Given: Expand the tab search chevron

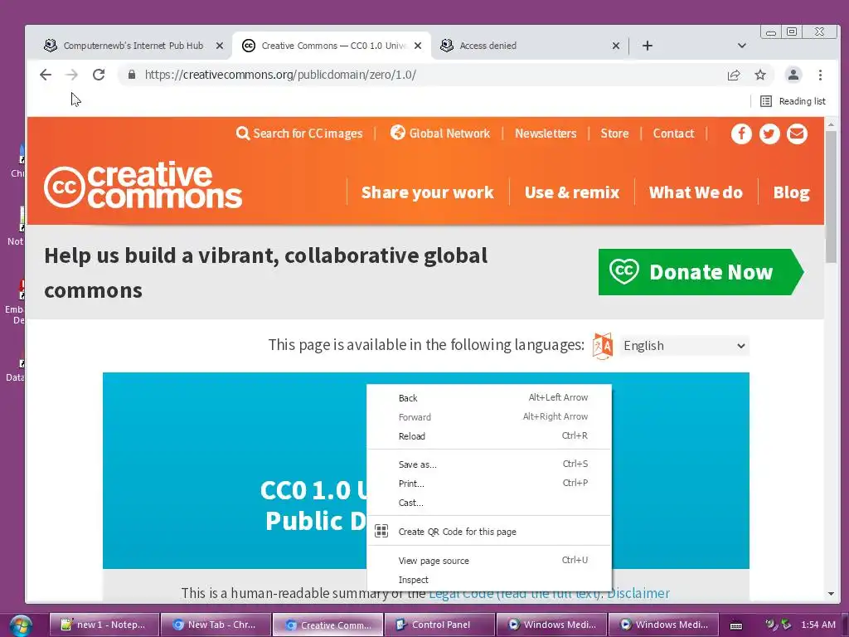Looking at the screenshot, I should [742, 46].
